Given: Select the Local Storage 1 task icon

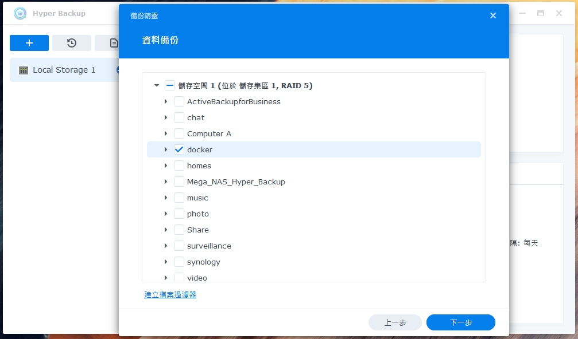Looking at the screenshot, I should pyautogui.click(x=23, y=70).
